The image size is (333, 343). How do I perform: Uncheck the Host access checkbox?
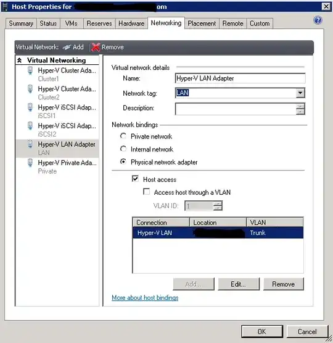click(135, 179)
